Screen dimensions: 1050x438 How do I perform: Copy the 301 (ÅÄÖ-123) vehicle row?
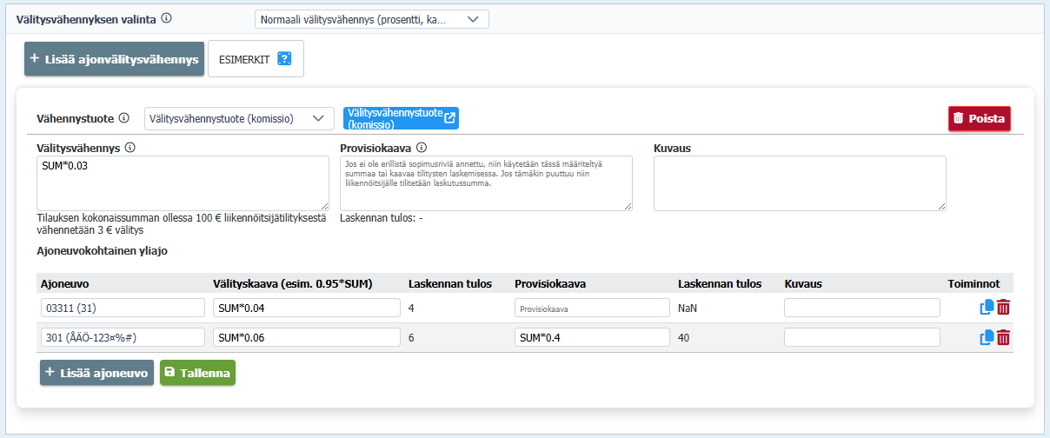(987, 337)
